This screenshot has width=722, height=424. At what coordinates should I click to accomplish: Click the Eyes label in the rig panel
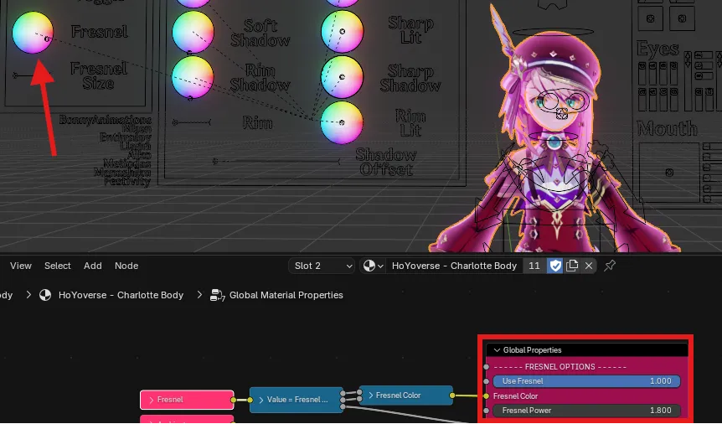[658, 49]
